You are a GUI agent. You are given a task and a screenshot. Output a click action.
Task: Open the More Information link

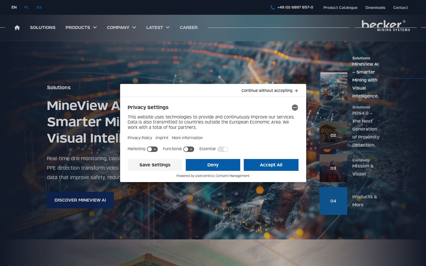click(187, 138)
